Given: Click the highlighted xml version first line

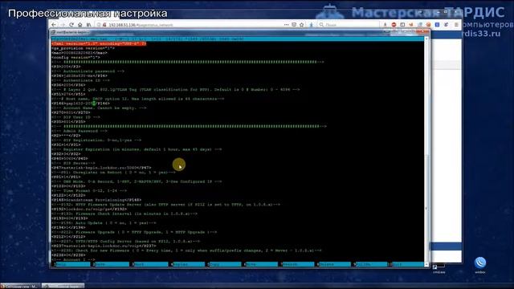Looking at the screenshot, I should click(99, 43).
